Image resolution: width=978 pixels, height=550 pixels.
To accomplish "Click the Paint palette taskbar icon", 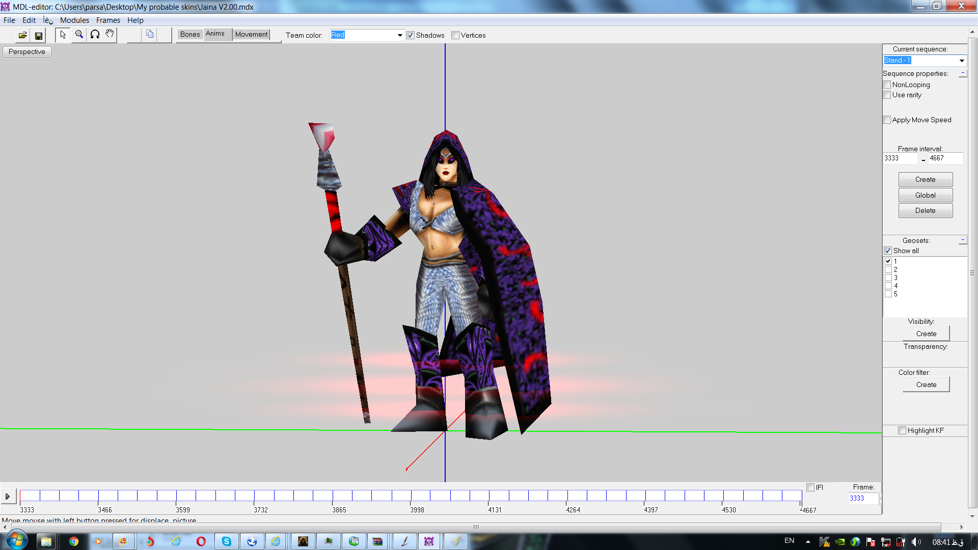I will (x=455, y=541).
